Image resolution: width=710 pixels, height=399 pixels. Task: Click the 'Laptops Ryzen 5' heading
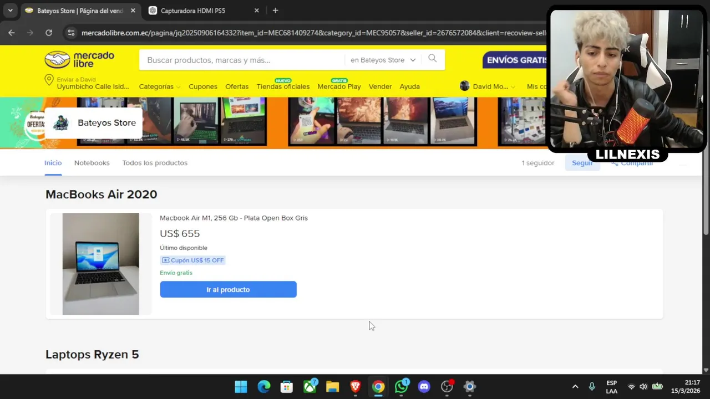(92, 354)
